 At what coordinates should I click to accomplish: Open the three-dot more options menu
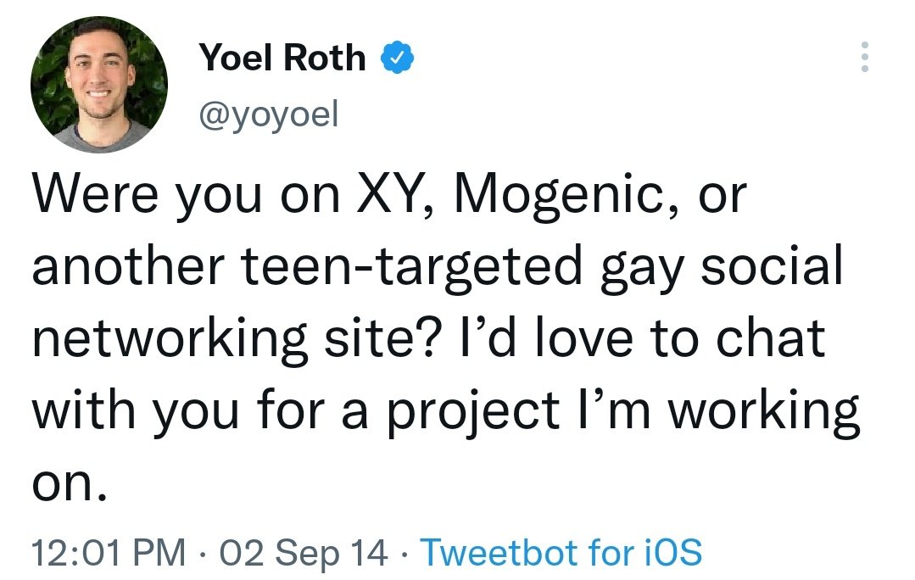pos(864,58)
